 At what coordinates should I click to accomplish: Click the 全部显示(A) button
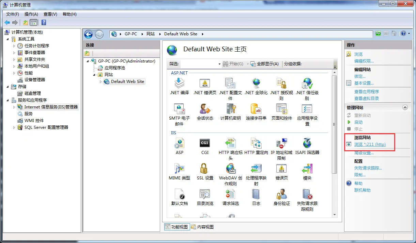(x=264, y=64)
